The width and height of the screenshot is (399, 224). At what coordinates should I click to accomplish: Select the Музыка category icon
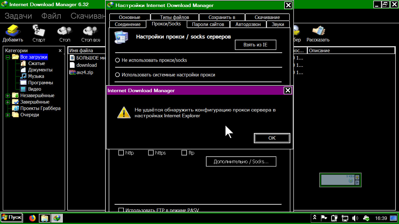[23, 76]
